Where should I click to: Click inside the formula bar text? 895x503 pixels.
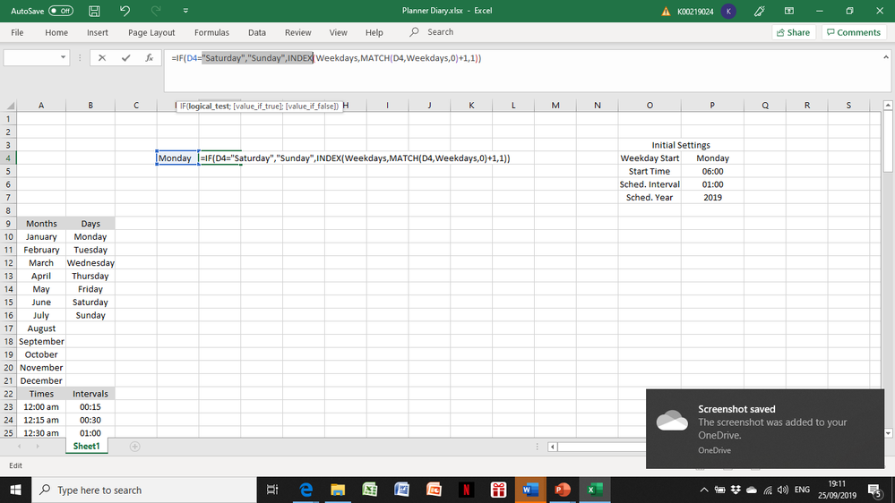tap(326, 58)
